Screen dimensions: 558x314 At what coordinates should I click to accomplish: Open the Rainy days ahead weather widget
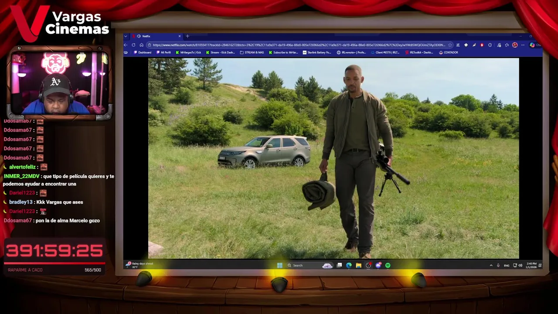pyautogui.click(x=139, y=265)
